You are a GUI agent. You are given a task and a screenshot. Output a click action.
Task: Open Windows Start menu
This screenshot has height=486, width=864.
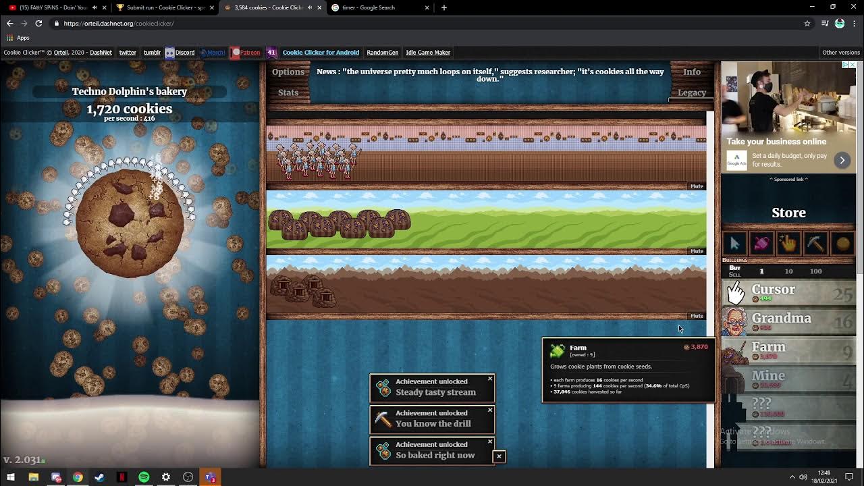[11, 477]
